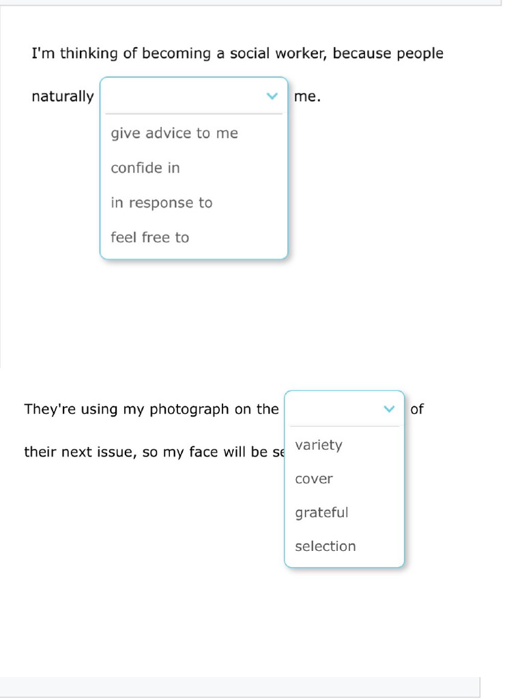The width and height of the screenshot is (524, 699).
Task: Click chevron arrow of the 'naturally' dropdown
Action: tap(273, 96)
